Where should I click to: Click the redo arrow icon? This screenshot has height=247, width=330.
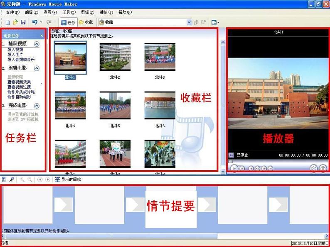49,22
